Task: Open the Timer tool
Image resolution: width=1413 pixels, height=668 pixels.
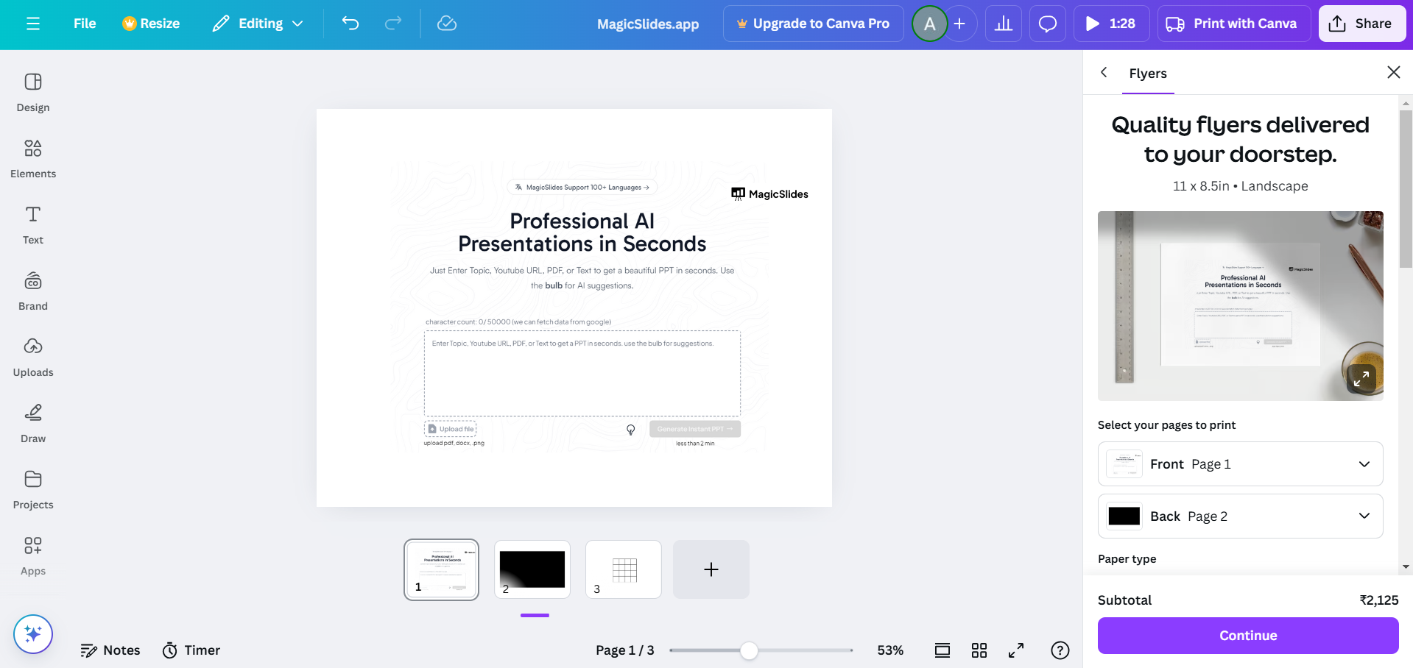Action: 191,650
